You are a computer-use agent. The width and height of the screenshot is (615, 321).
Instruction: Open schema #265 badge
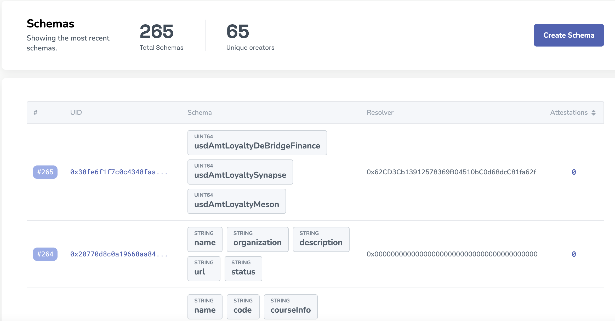click(x=45, y=172)
